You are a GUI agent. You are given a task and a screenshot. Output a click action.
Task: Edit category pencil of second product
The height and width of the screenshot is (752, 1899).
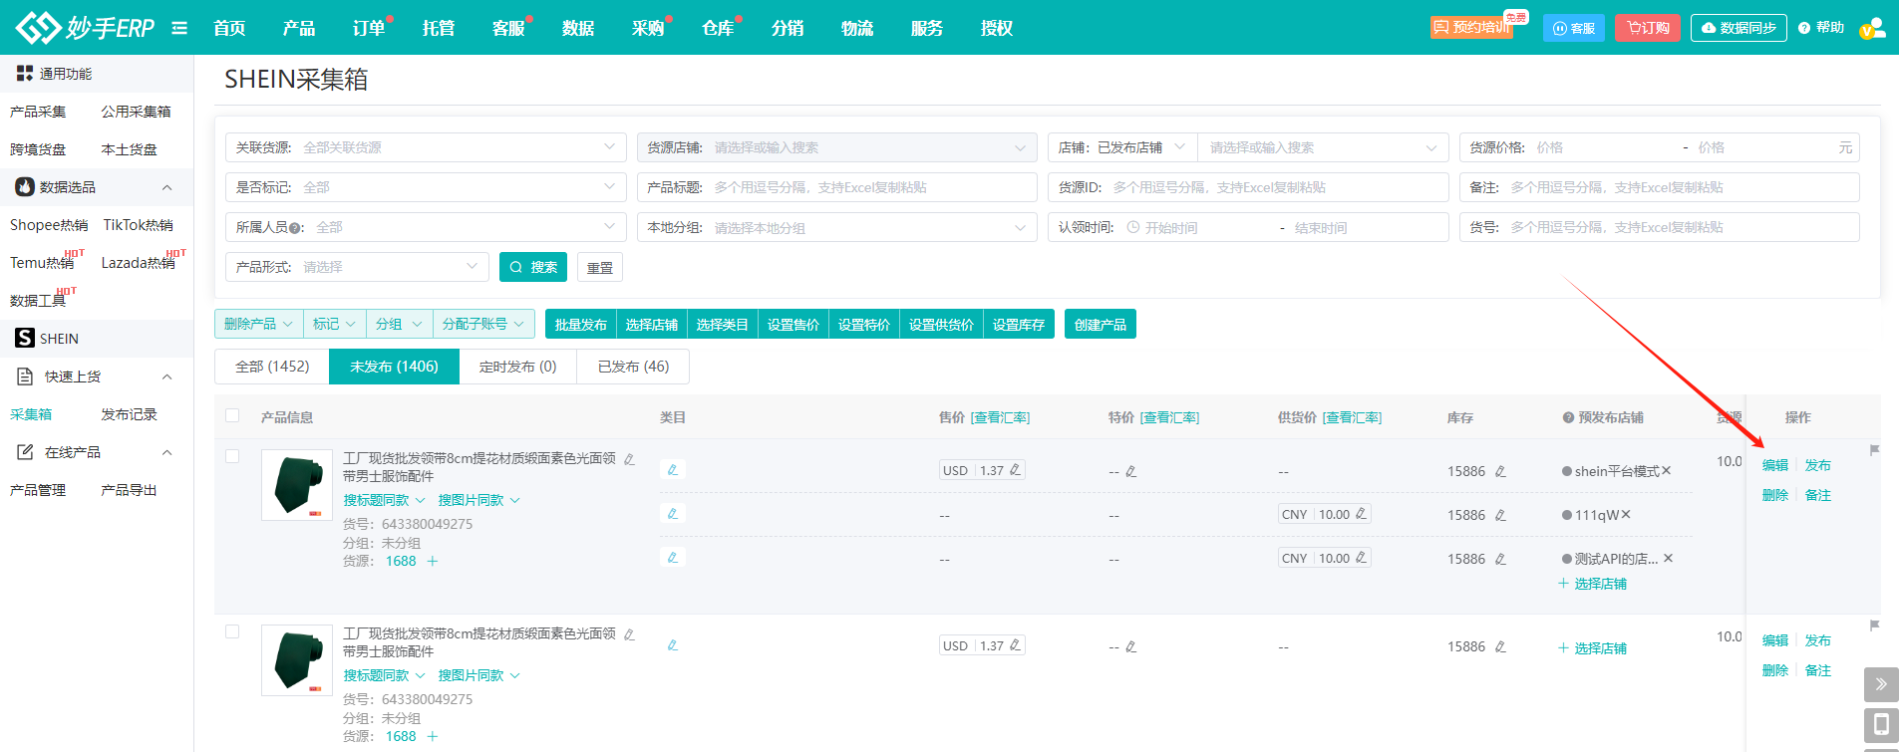click(673, 645)
